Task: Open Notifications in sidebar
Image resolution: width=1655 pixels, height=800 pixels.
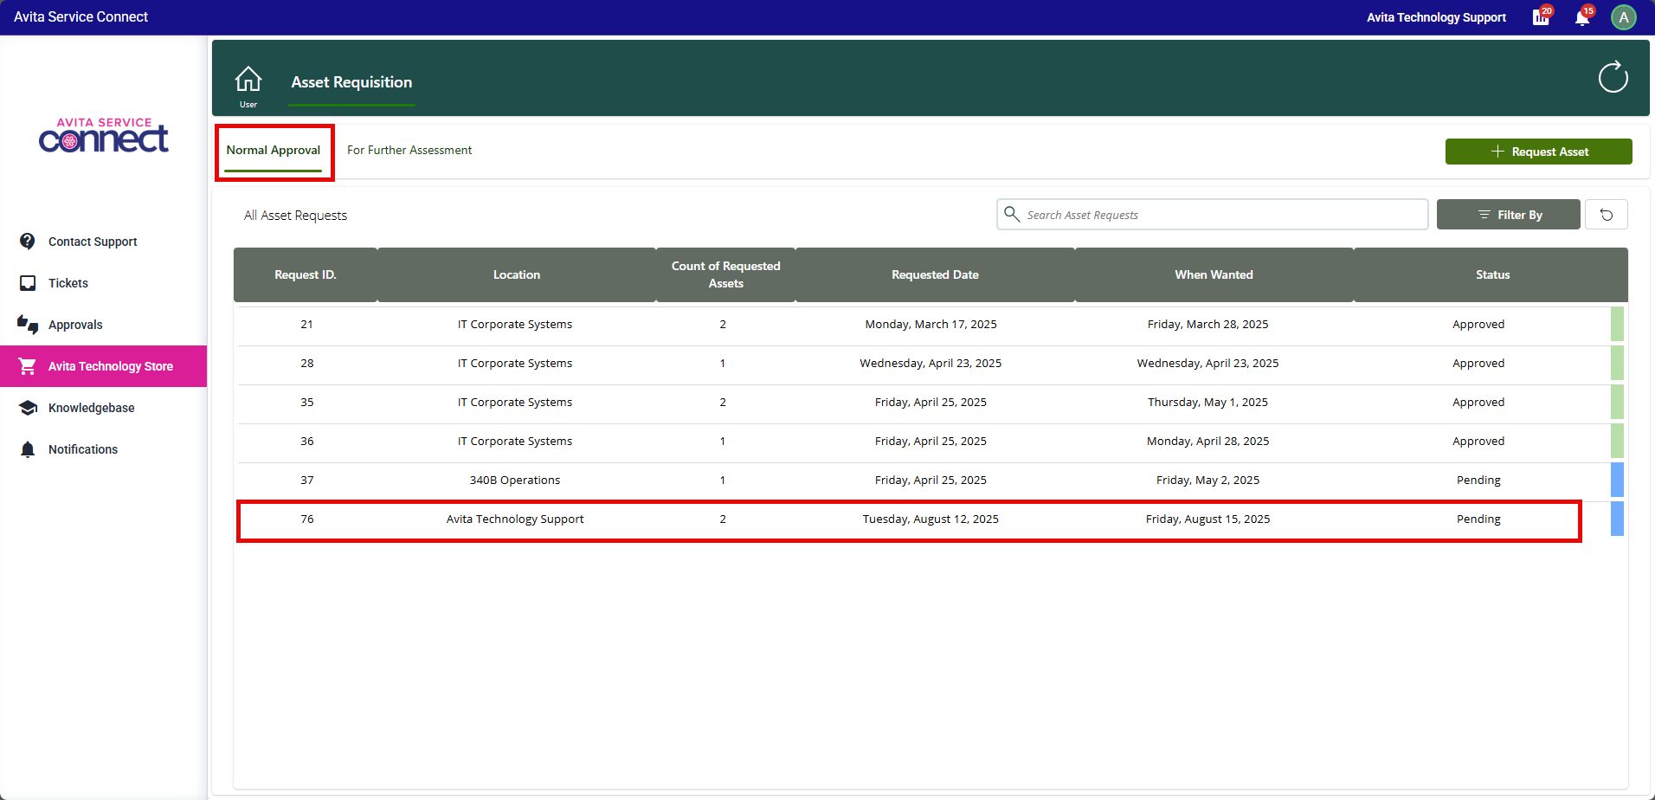Action: coord(104,449)
